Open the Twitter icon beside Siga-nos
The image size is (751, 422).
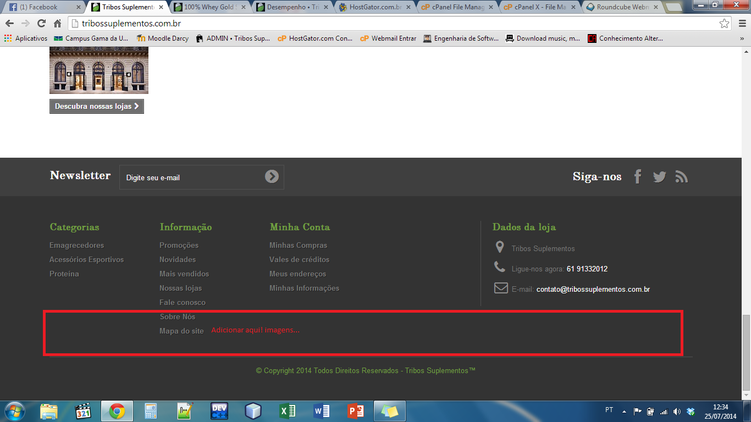660,176
